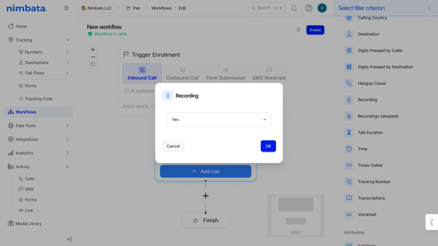The height and width of the screenshot is (246, 438).
Task: Add a step with the plus connector
Action: coord(206,196)
